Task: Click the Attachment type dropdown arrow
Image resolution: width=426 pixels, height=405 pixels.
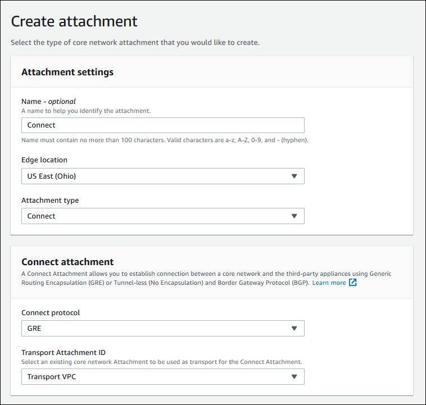Action: (294, 216)
